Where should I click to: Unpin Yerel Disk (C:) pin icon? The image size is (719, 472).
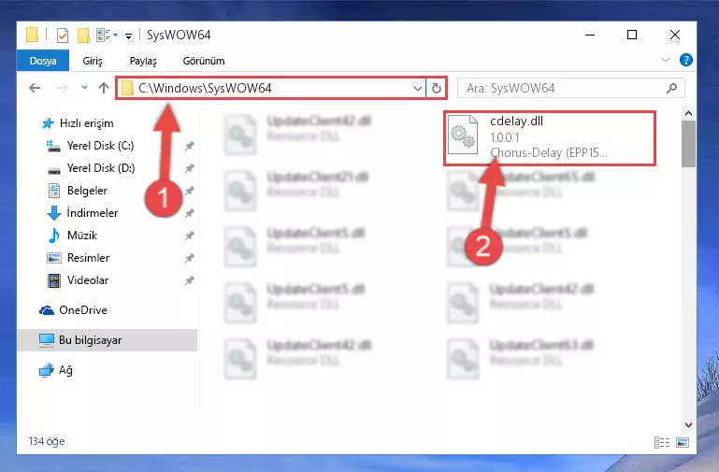coord(189,146)
